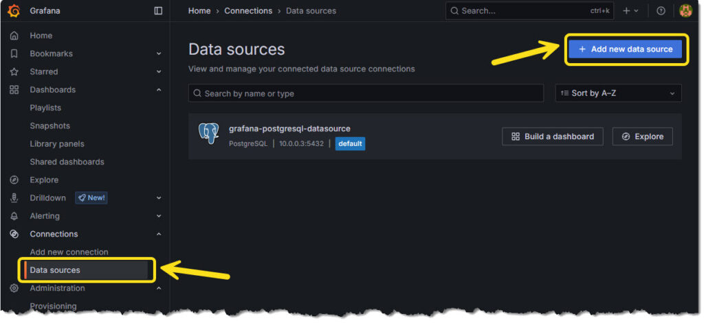Screen dimensions: 704x323
Task: Click the top Search... field
Action: [x=530, y=11]
